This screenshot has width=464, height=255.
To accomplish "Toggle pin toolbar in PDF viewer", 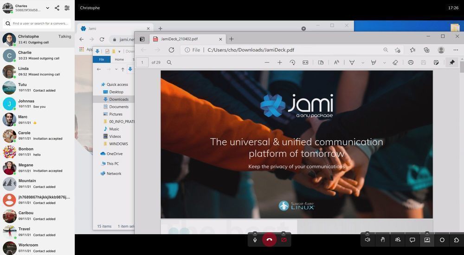I will (452, 62).
